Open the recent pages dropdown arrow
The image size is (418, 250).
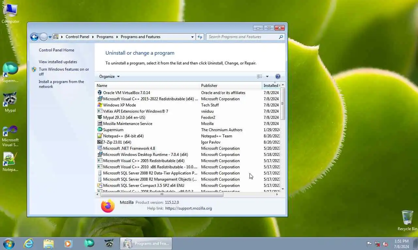tap(50, 37)
